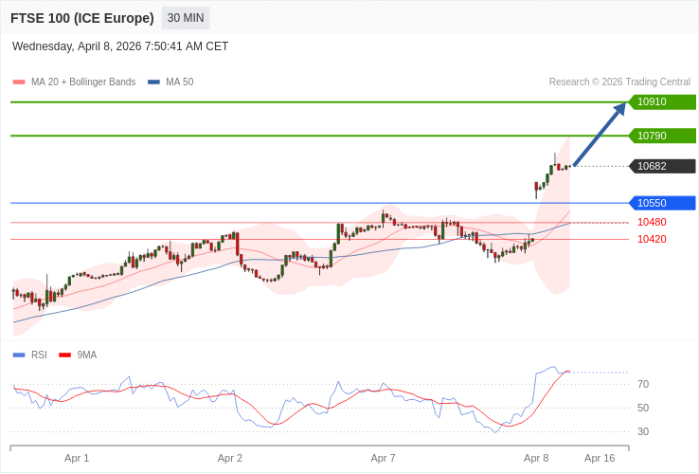This screenshot has height=474, width=699.
Task: Click the Apr 1 date axis label
Action: pos(77,458)
